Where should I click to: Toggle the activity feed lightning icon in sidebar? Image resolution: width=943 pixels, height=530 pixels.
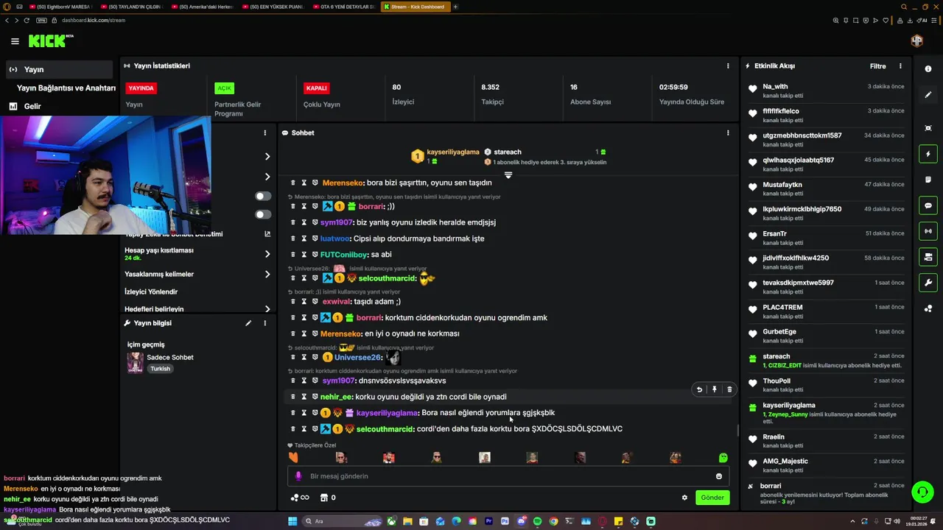point(928,154)
